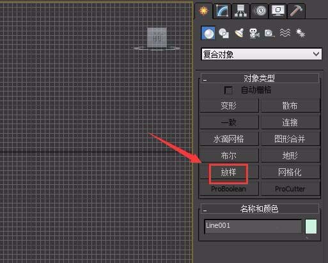Open the 复合对象 category dropdown

(262, 54)
